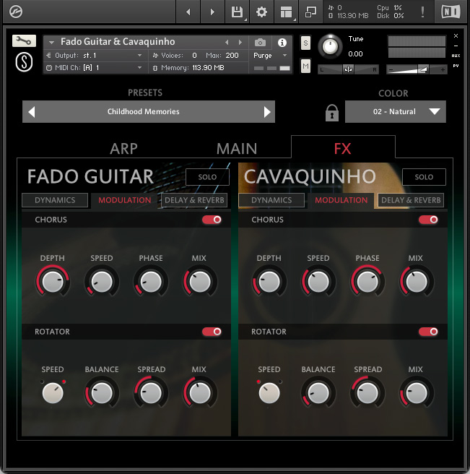The image size is (470, 474).
Task: Load the next preset with the right arrow
Action: (267, 112)
